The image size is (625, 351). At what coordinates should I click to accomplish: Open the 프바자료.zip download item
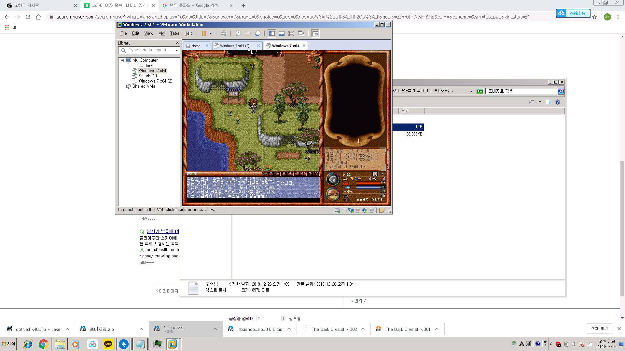(102, 329)
